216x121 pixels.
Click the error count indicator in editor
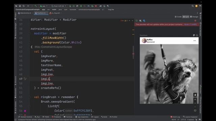[122, 21]
